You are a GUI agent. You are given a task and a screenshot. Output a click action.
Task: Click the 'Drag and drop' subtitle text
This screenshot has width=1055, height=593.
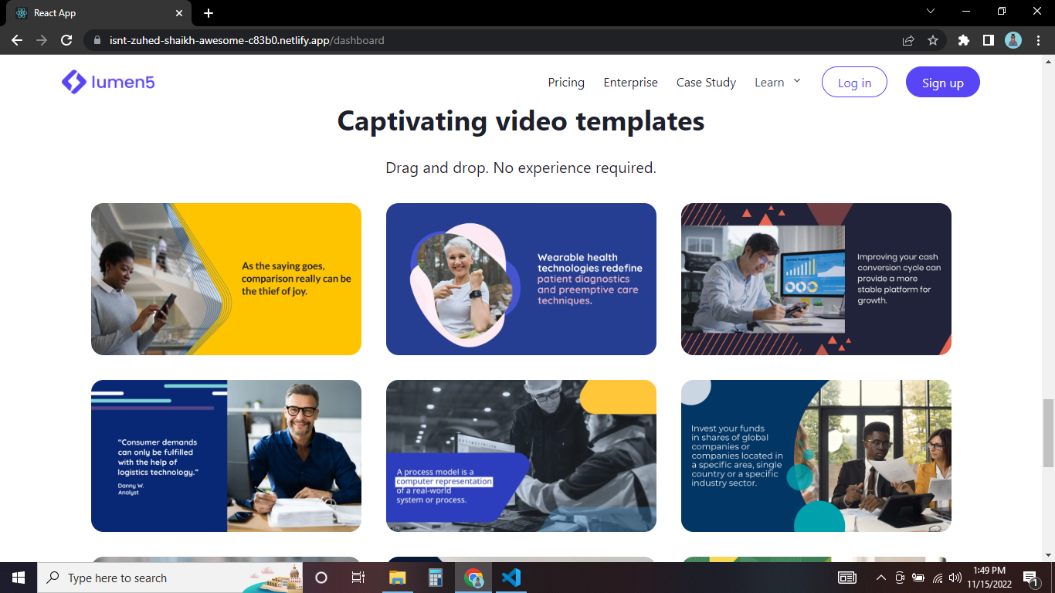coord(521,168)
